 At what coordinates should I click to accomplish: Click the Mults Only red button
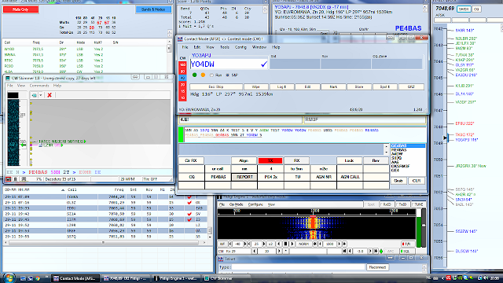(21, 9)
